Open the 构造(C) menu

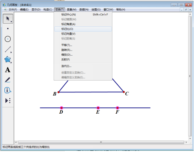(48, 9)
